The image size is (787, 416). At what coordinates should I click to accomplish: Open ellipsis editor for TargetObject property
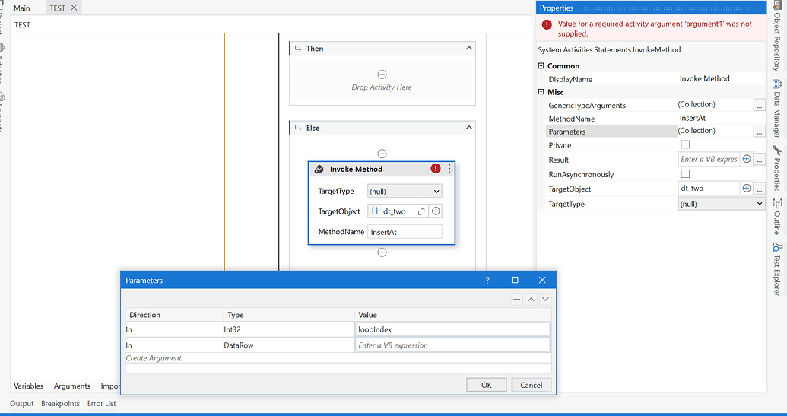(x=760, y=189)
